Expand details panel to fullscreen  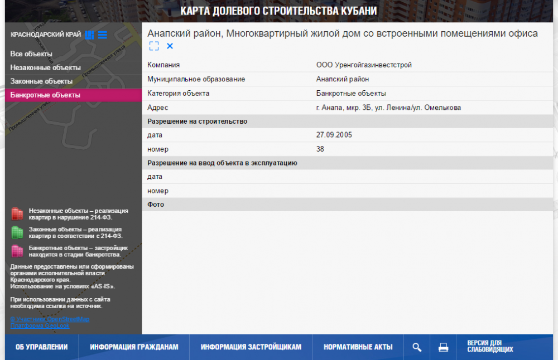tap(154, 46)
